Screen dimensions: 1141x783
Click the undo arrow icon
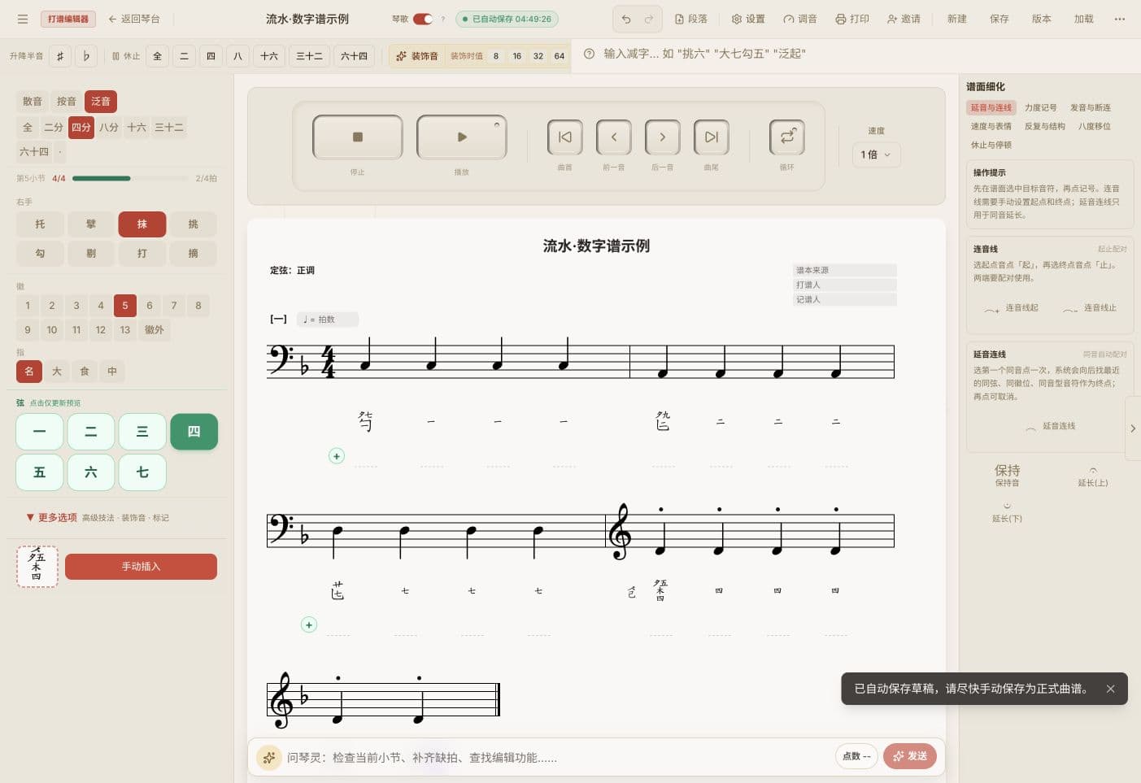tap(626, 19)
